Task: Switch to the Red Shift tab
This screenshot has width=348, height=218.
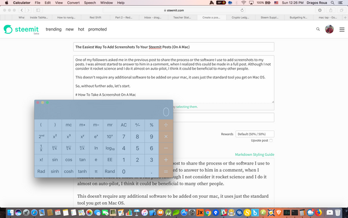Action: [x=96, y=17]
